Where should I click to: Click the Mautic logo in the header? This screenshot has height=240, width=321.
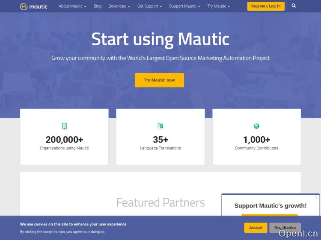33,6
